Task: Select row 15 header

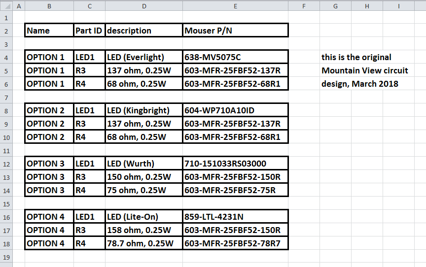Action: coord(6,204)
